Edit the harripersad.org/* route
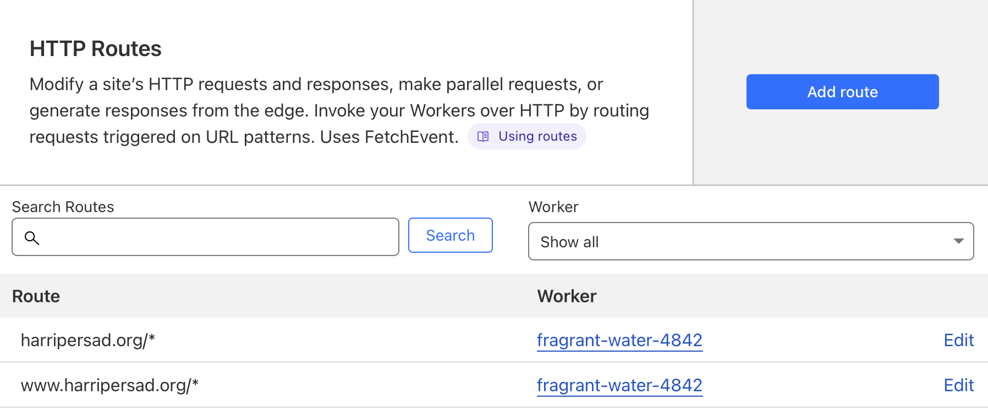The width and height of the screenshot is (988, 411). (959, 340)
